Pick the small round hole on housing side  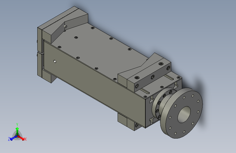[55, 61]
